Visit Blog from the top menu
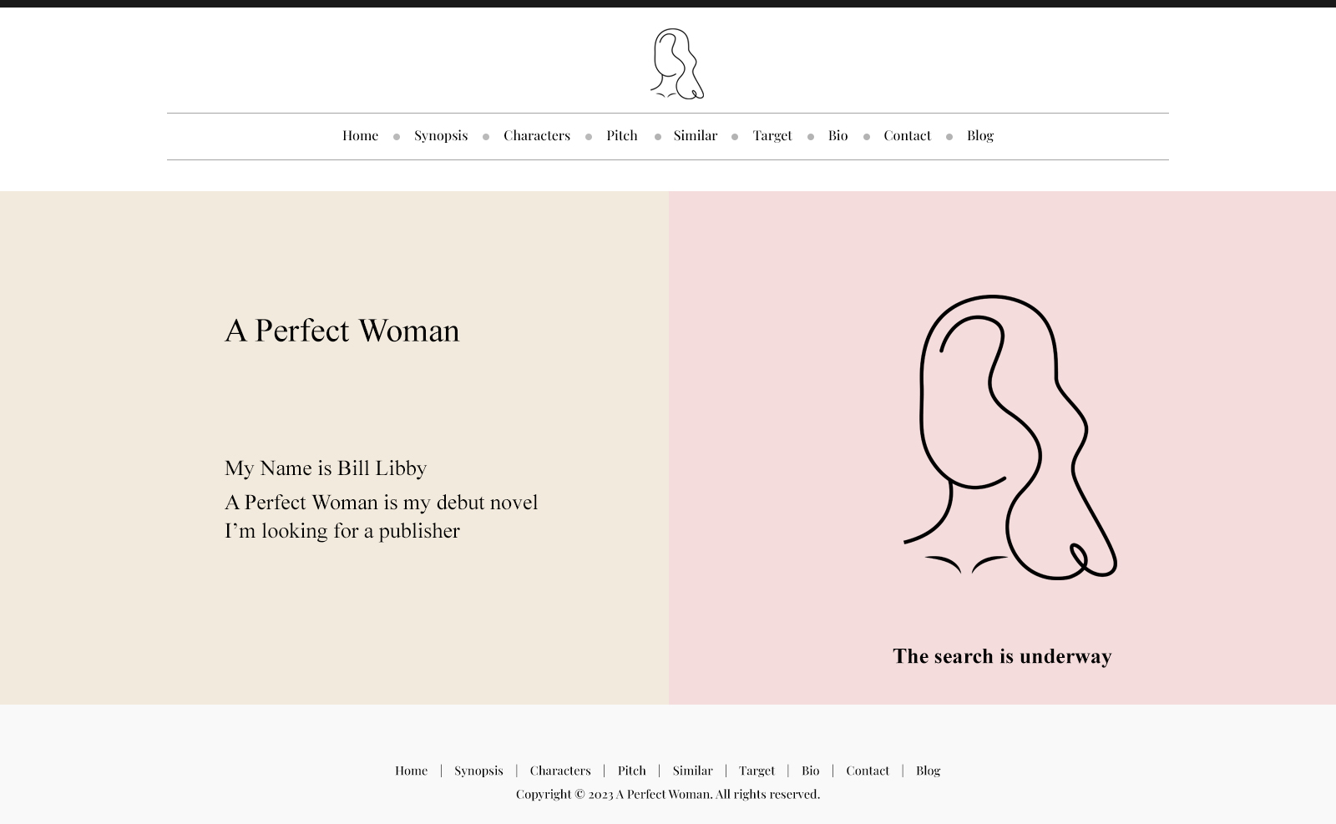The height and width of the screenshot is (824, 1336). (979, 135)
